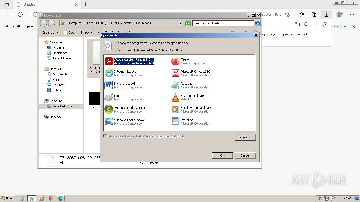This screenshot has height=202, width=360.
Task: Toggle Always use the selected program checkbox
Action: click(x=105, y=136)
